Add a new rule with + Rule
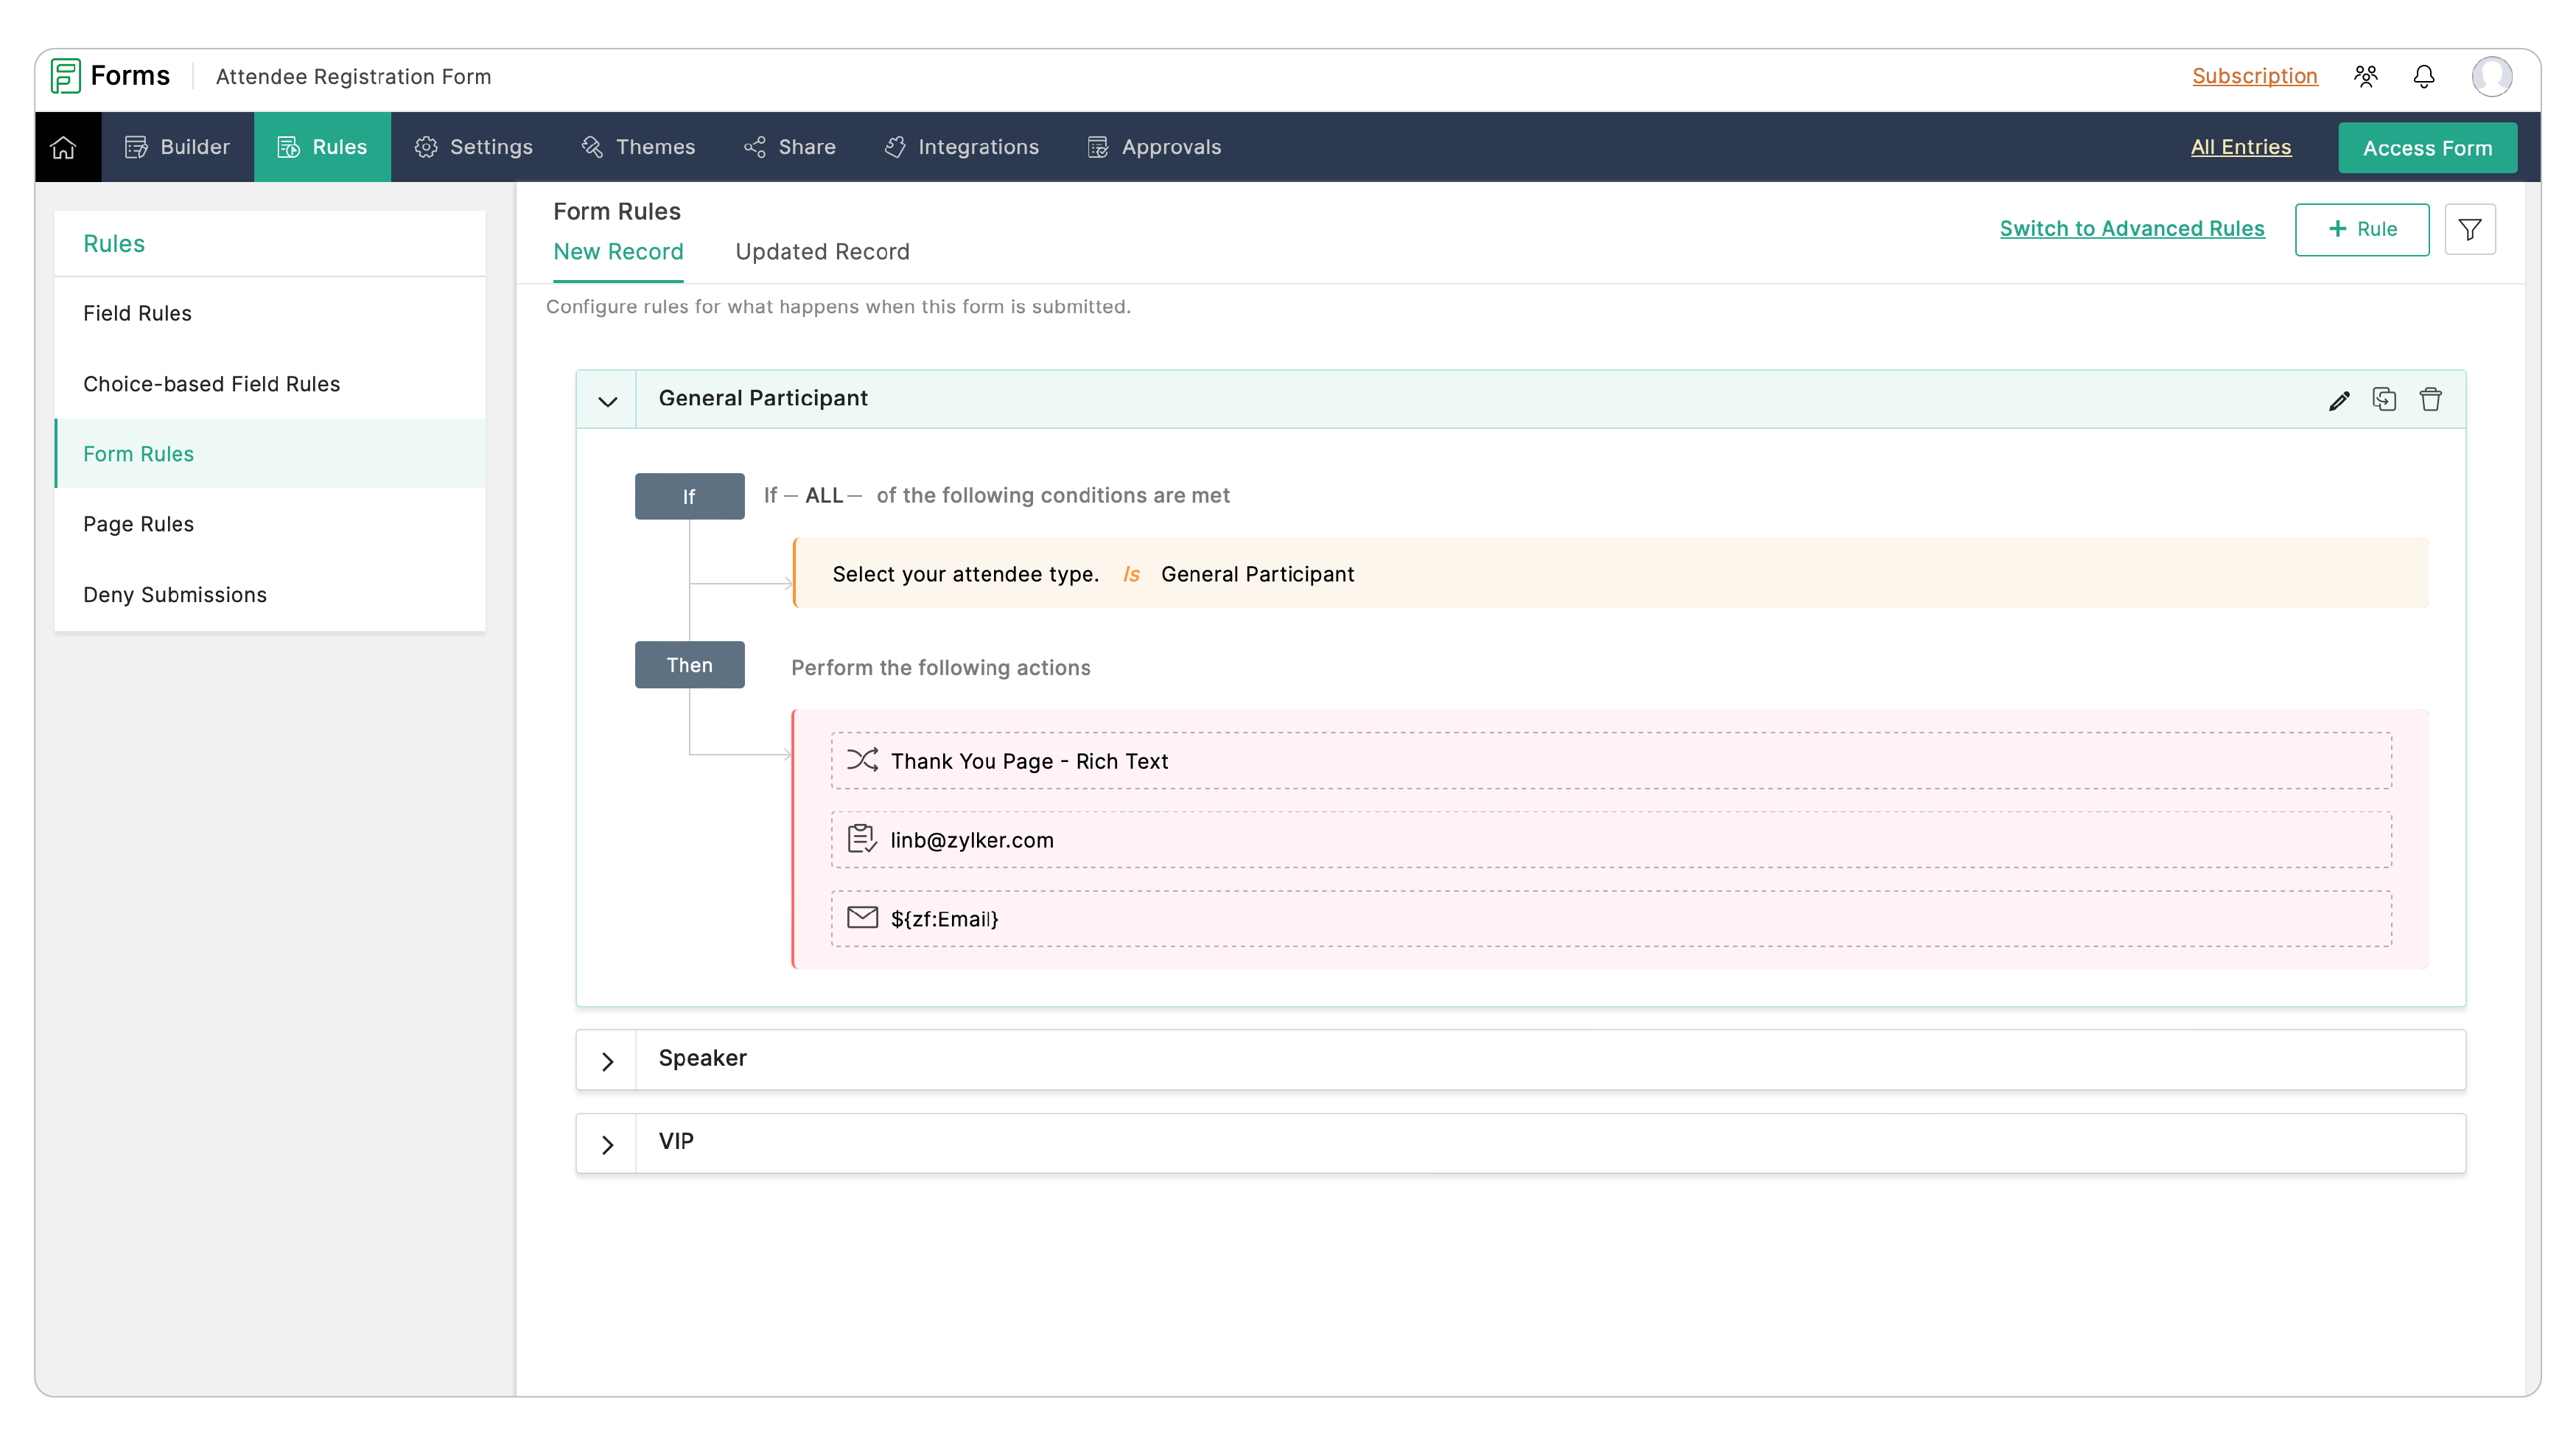Image resolution: width=2576 pixels, height=1446 pixels. (2362, 229)
